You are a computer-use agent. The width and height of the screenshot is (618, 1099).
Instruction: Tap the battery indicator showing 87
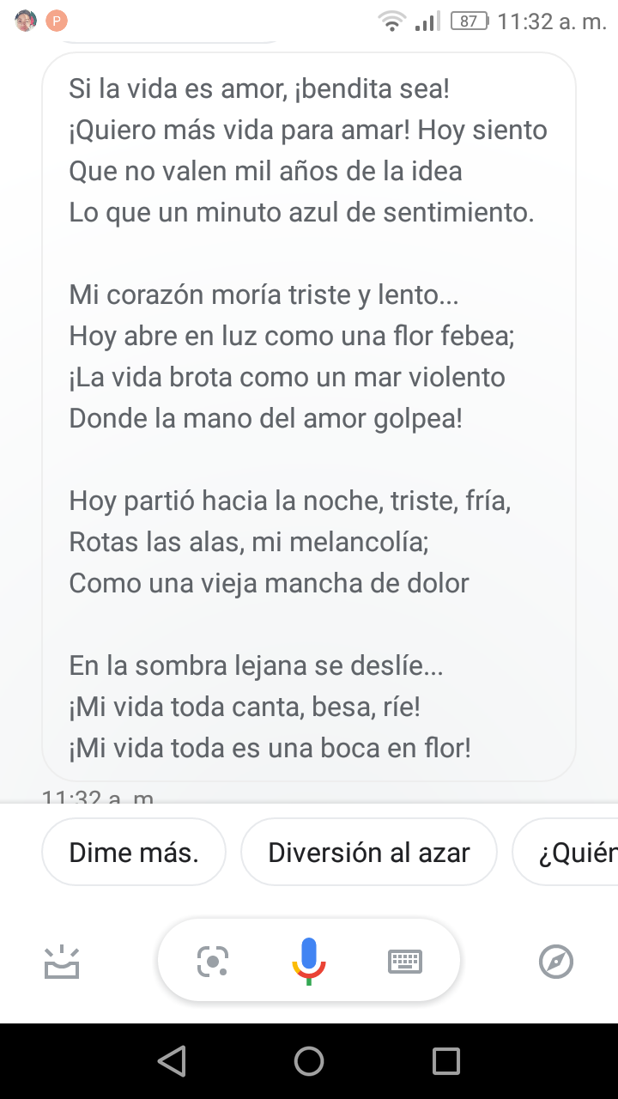coord(469,21)
